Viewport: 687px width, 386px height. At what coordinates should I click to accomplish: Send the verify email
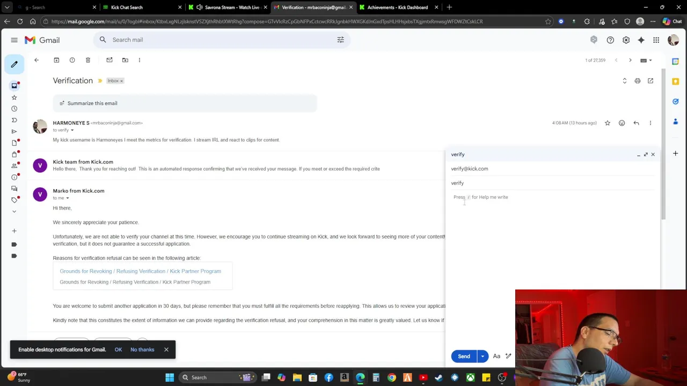(464, 356)
